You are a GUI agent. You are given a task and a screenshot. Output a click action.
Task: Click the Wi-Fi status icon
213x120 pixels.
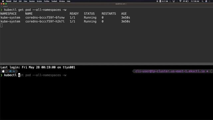[180, 1]
